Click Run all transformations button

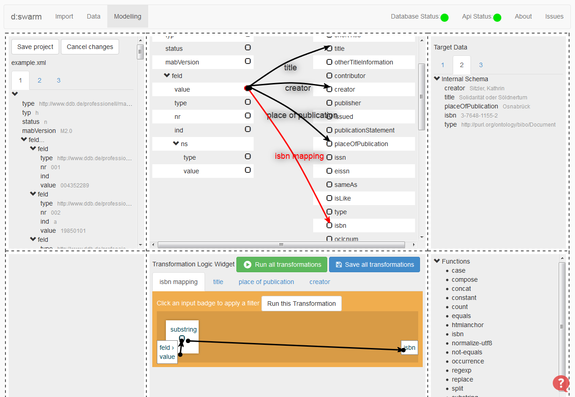[282, 265]
